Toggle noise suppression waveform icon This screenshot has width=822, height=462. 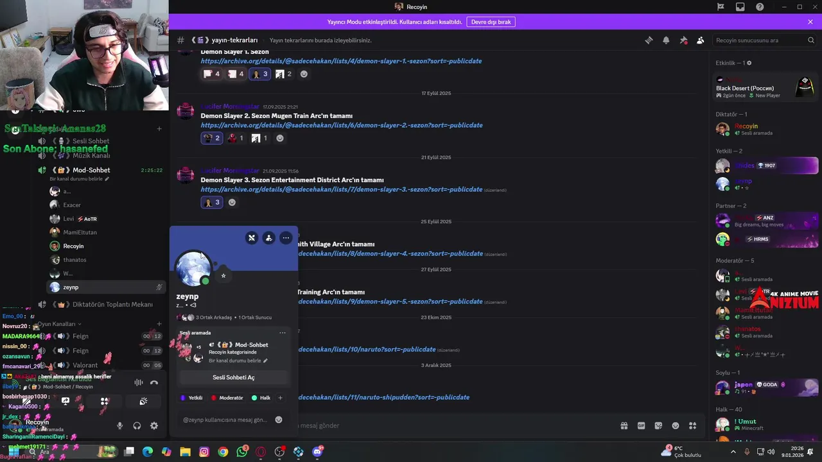coord(138,383)
